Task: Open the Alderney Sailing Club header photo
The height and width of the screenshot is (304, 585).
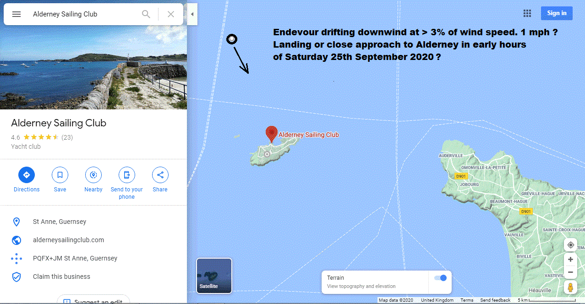Action: coord(93,67)
